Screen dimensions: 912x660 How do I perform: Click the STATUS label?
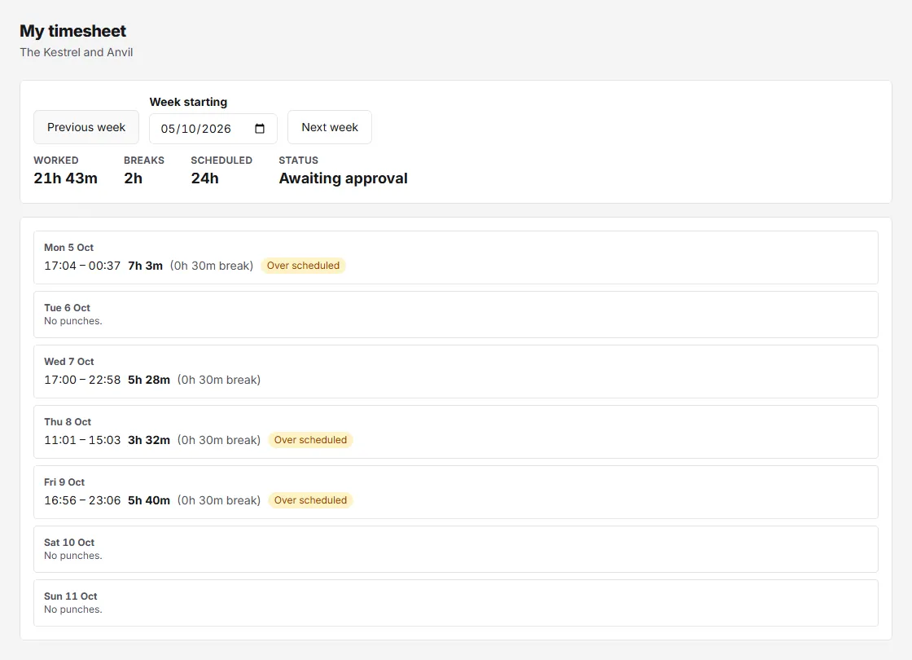click(x=298, y=160)
